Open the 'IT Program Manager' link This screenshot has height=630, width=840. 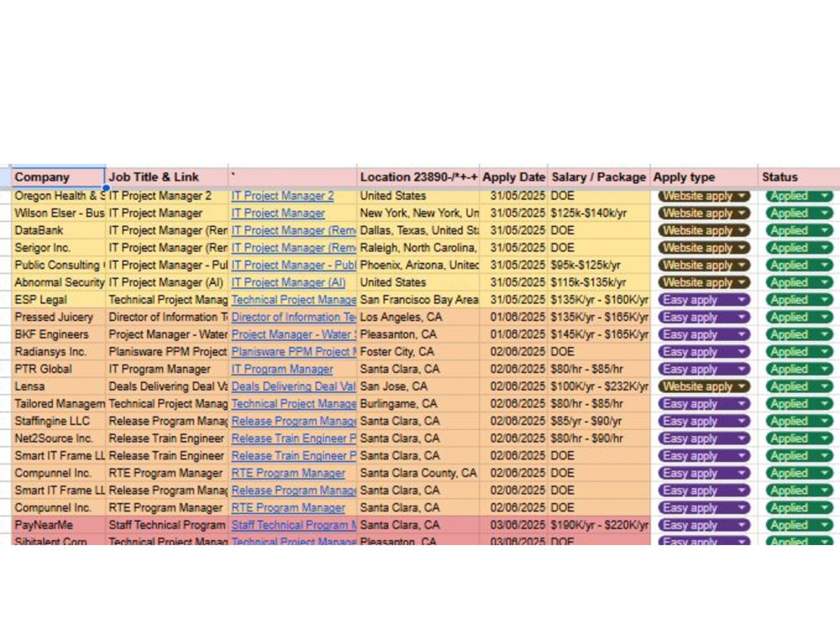(281, 369)
